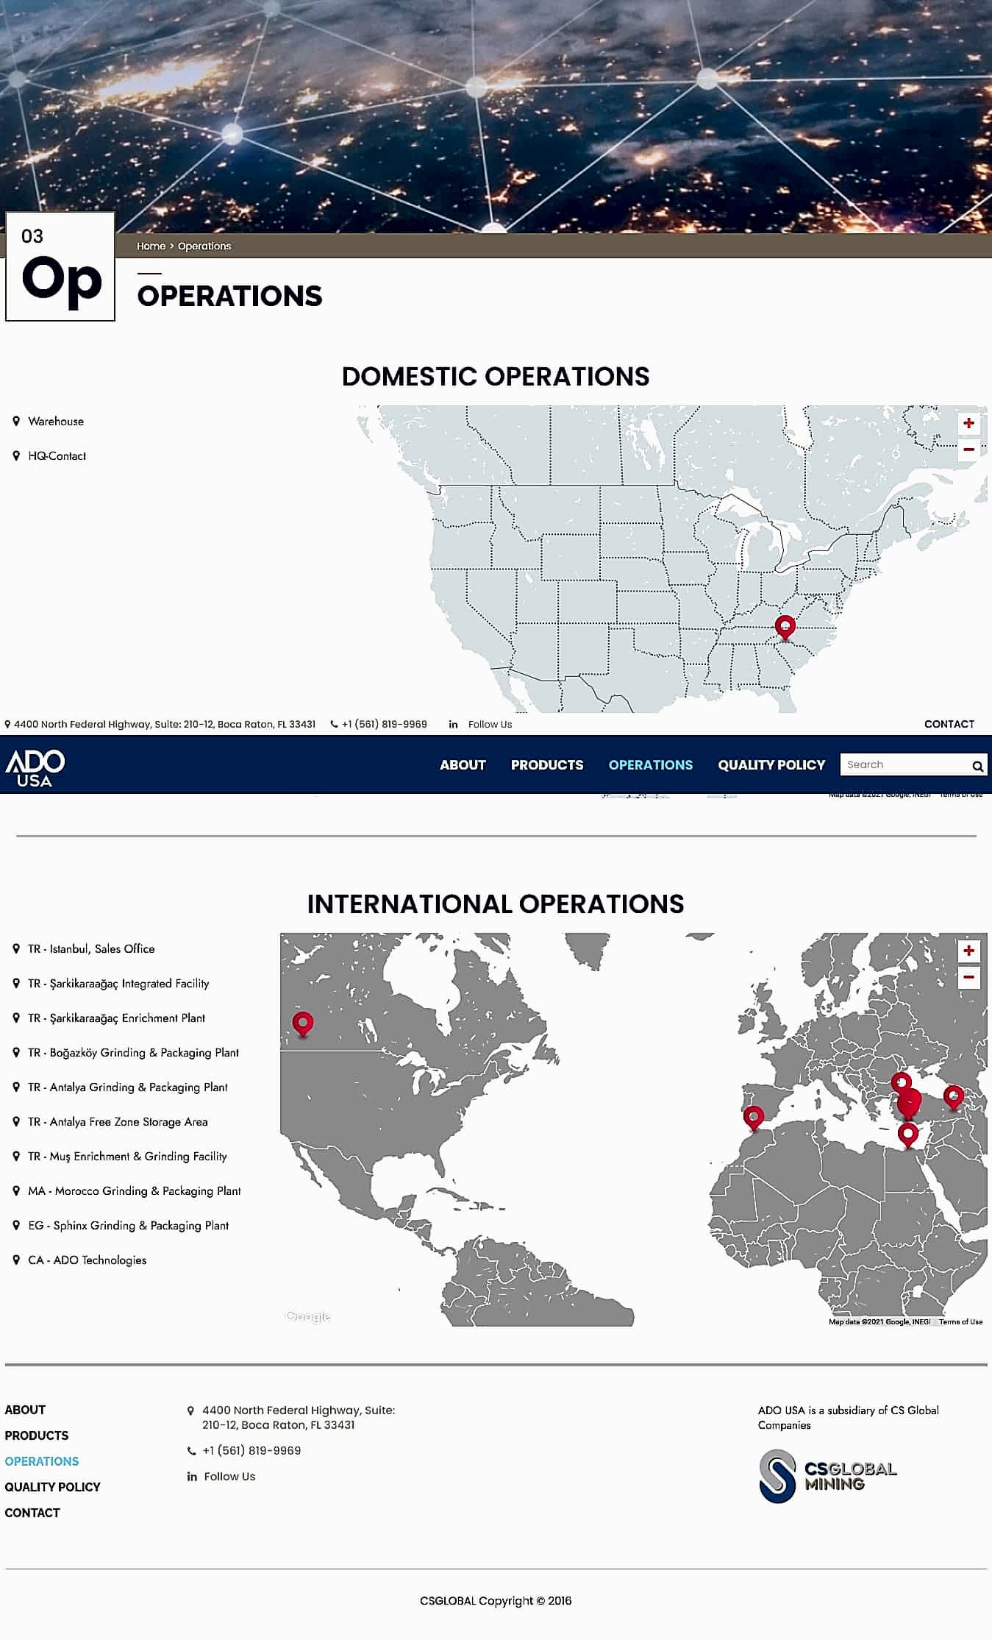
Task: Choose CA - ADO Technologies location
Action: click(87, 1260)
